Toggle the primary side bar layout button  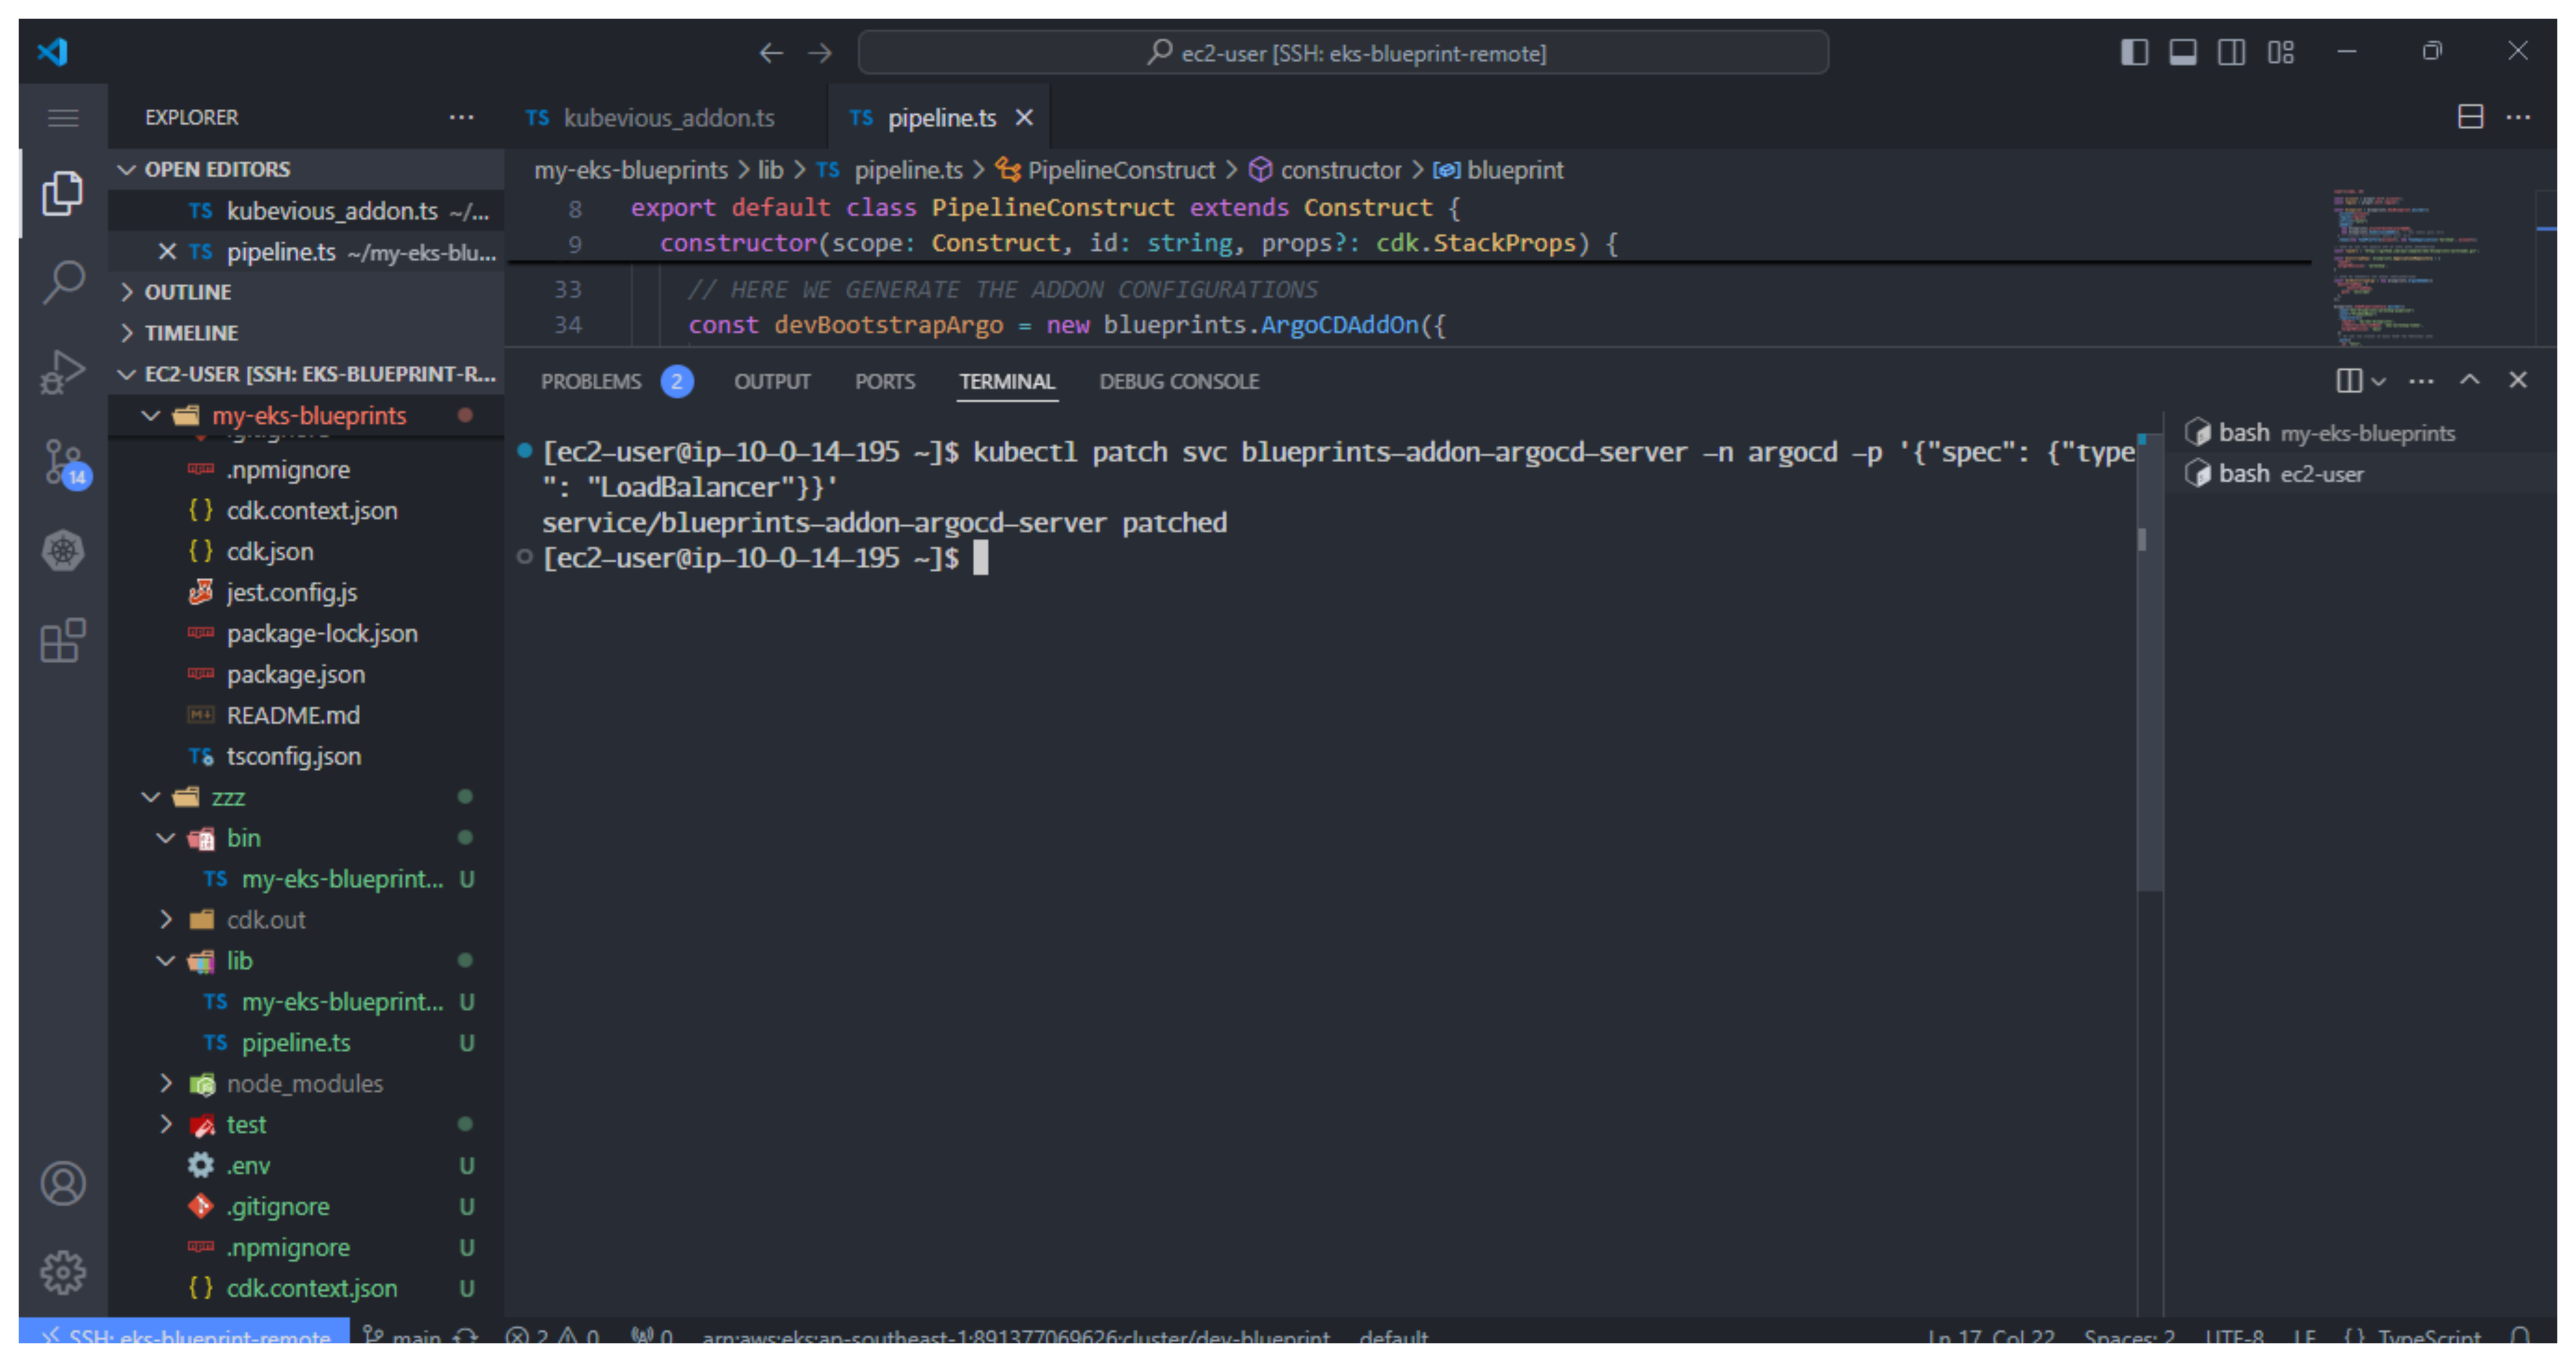2134,52
